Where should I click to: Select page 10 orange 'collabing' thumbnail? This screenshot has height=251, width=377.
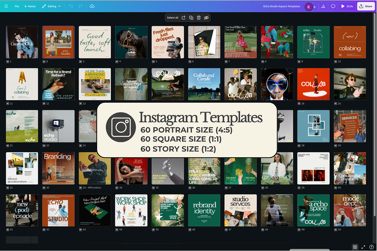click(350, 42)
